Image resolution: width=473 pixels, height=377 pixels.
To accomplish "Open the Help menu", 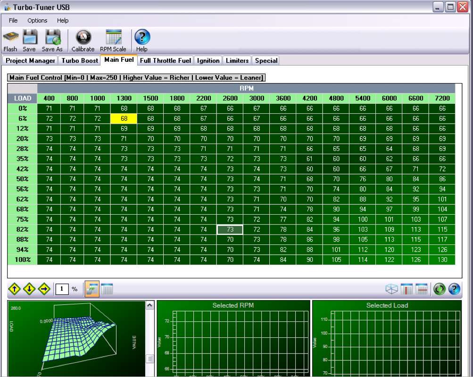I will tap(63, 21).
